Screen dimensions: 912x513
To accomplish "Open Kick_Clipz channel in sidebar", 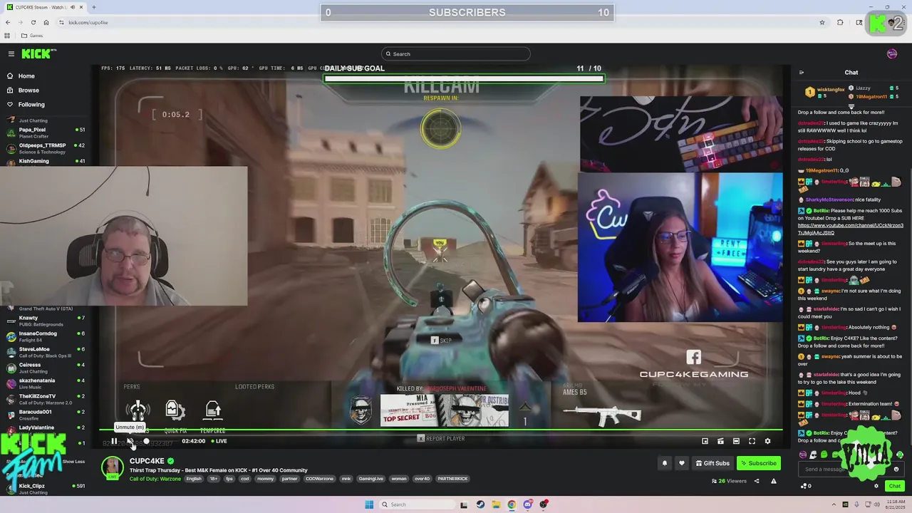I will coord(46,489).
